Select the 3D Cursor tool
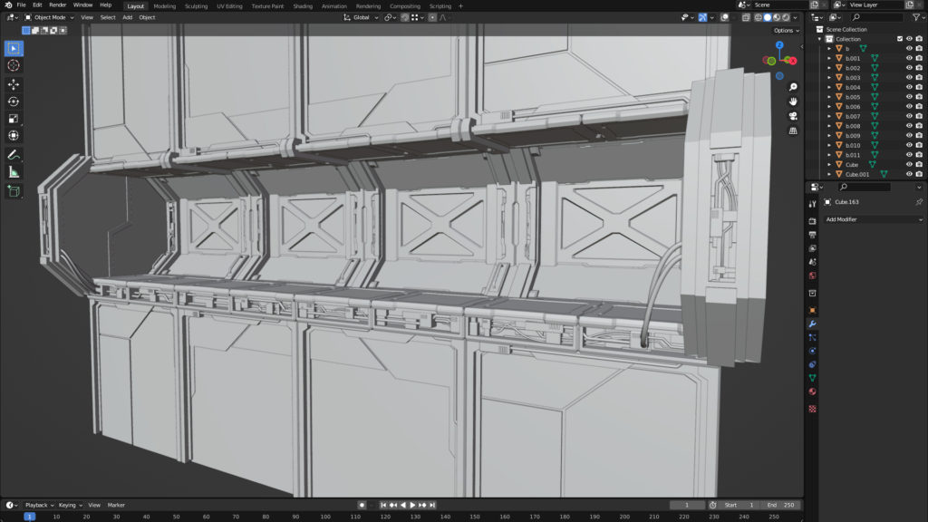This screenshot has height=522, width=928. pyautogui.click(x=14, y=65)
